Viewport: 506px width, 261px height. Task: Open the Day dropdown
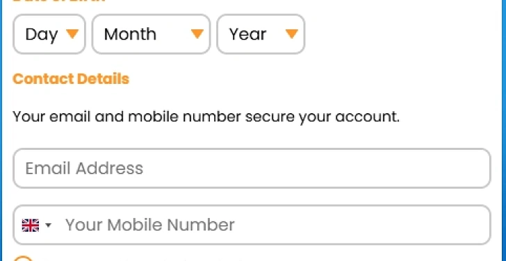pyautogui.click(x=49, y=34)
